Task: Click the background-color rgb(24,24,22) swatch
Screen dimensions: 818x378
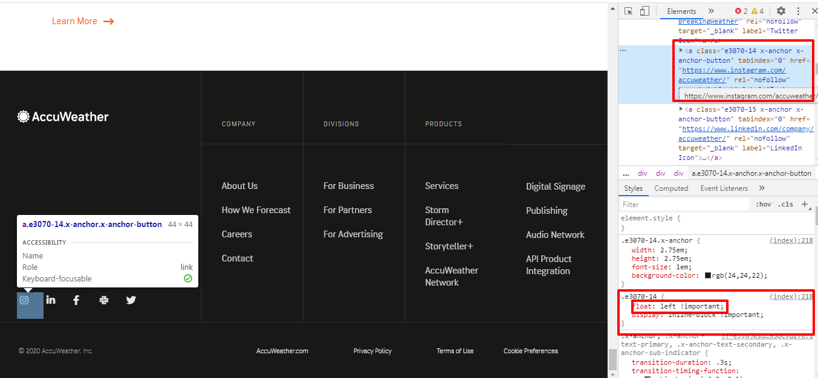Action: pos(708,275)
